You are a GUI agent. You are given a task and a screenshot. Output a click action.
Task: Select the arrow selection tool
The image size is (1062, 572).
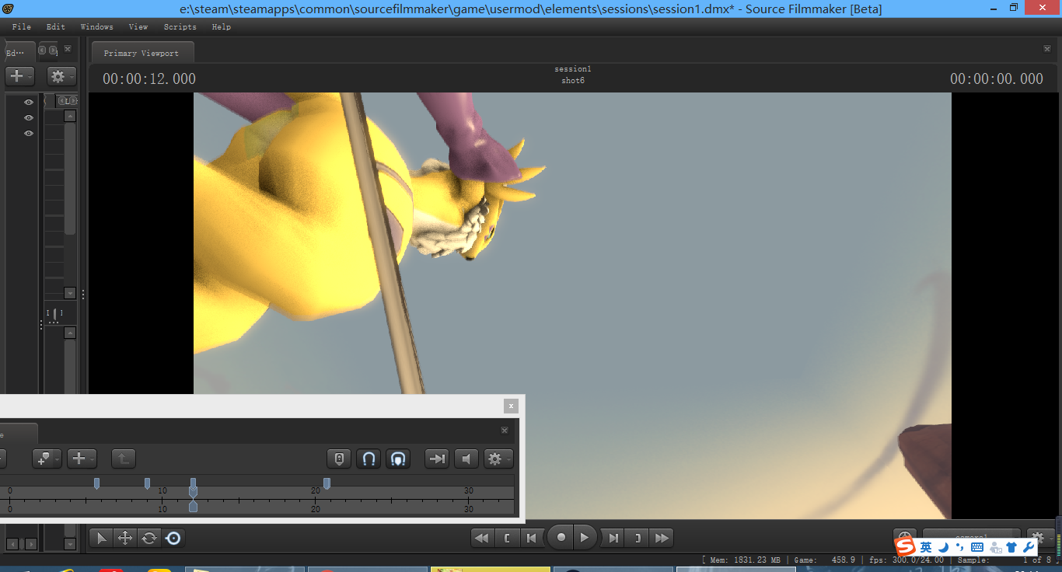point(101,538)
